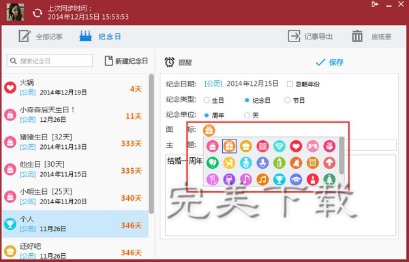
Task: Select the 个人 entry in the list
Action: tap(75, 224)
